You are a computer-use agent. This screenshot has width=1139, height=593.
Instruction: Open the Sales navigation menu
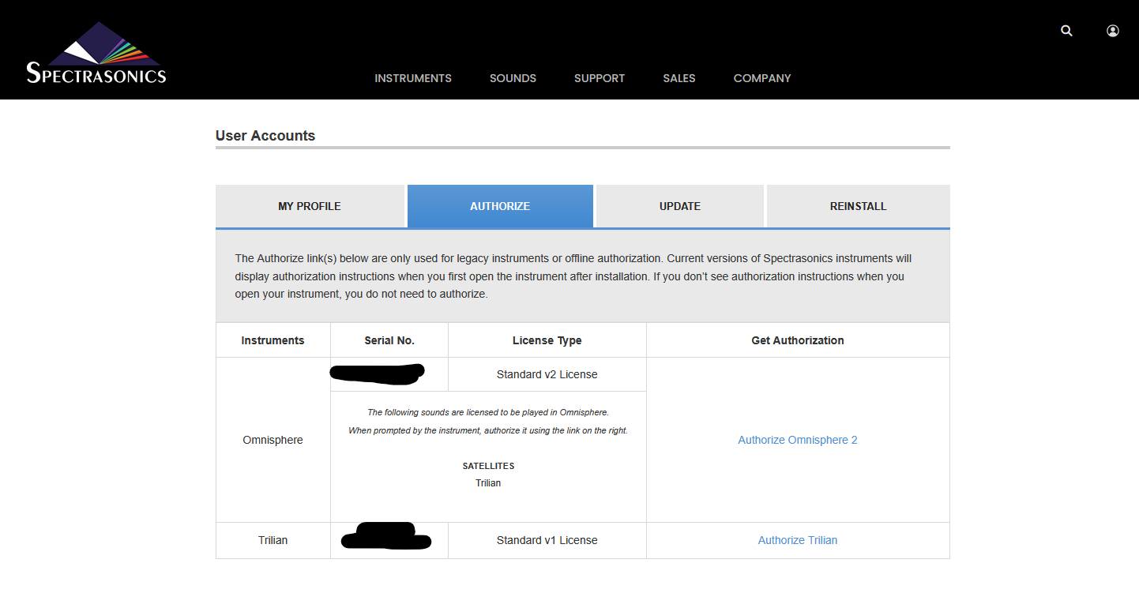679,78
